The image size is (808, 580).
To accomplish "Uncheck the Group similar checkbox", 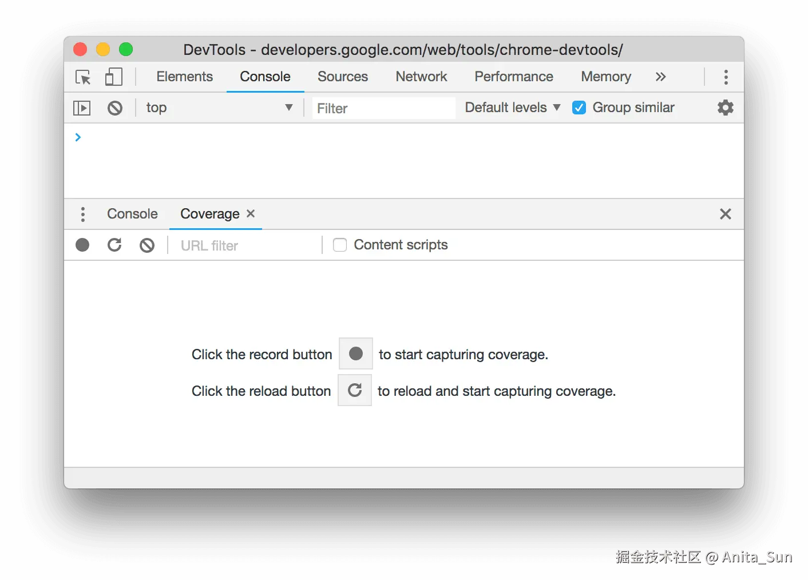I will click(579, 108).
